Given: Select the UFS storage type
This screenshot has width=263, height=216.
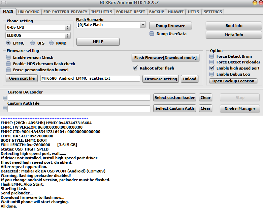Looking at the screenshot, I should (x=33, y=43).
